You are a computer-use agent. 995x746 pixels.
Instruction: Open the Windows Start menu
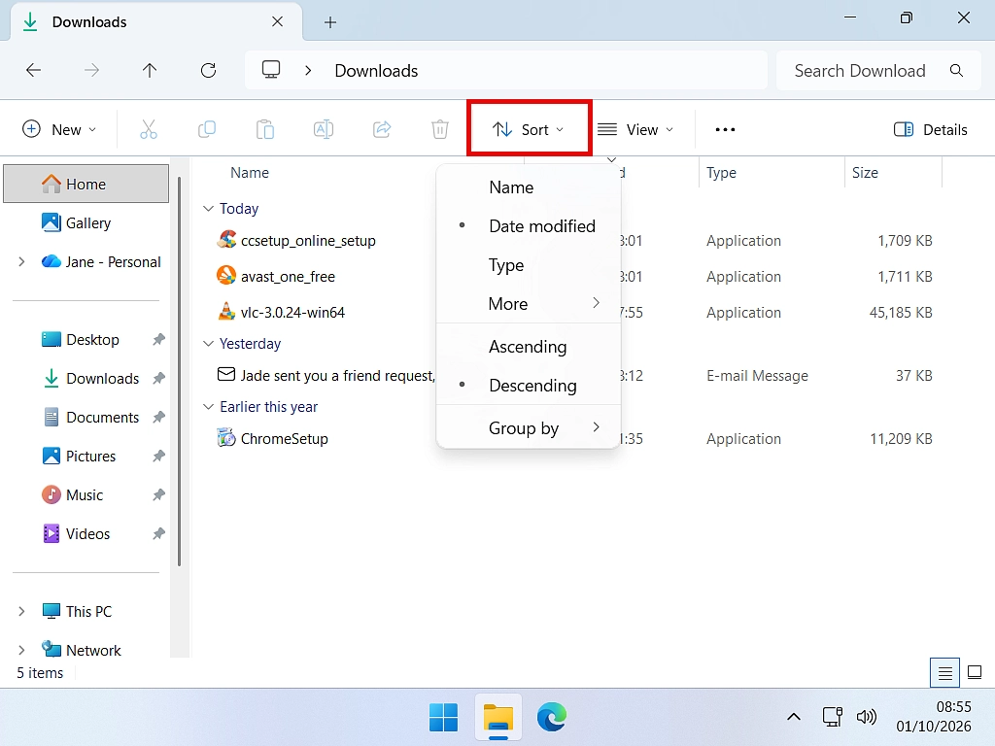tap(443, 718)
